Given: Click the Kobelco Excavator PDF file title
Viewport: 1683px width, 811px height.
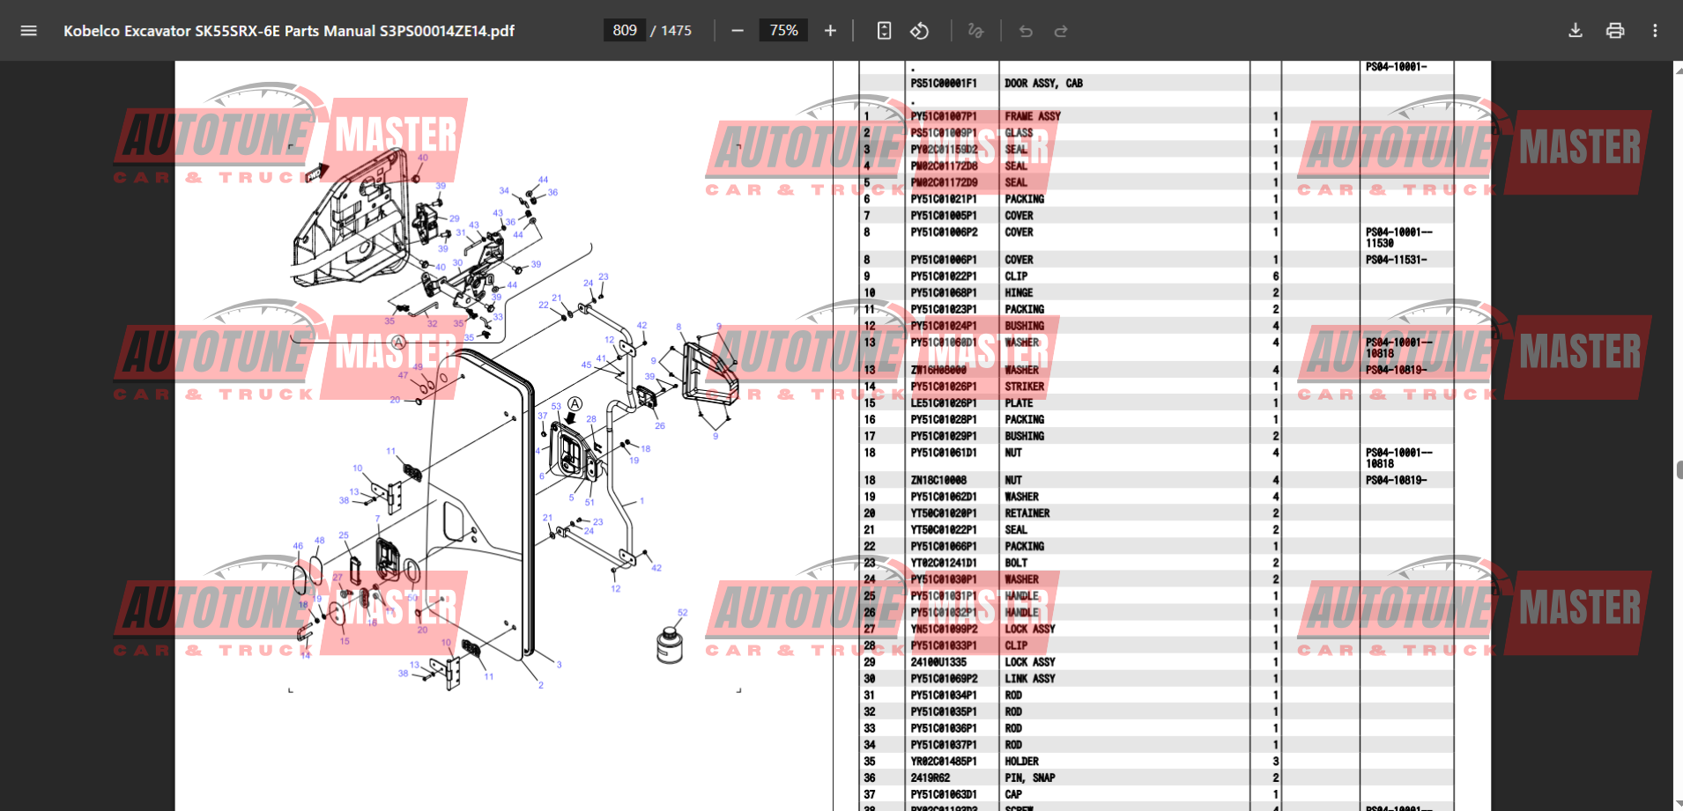Looking at the screenshot, I should pyautogui.click(x=289, y=31).
